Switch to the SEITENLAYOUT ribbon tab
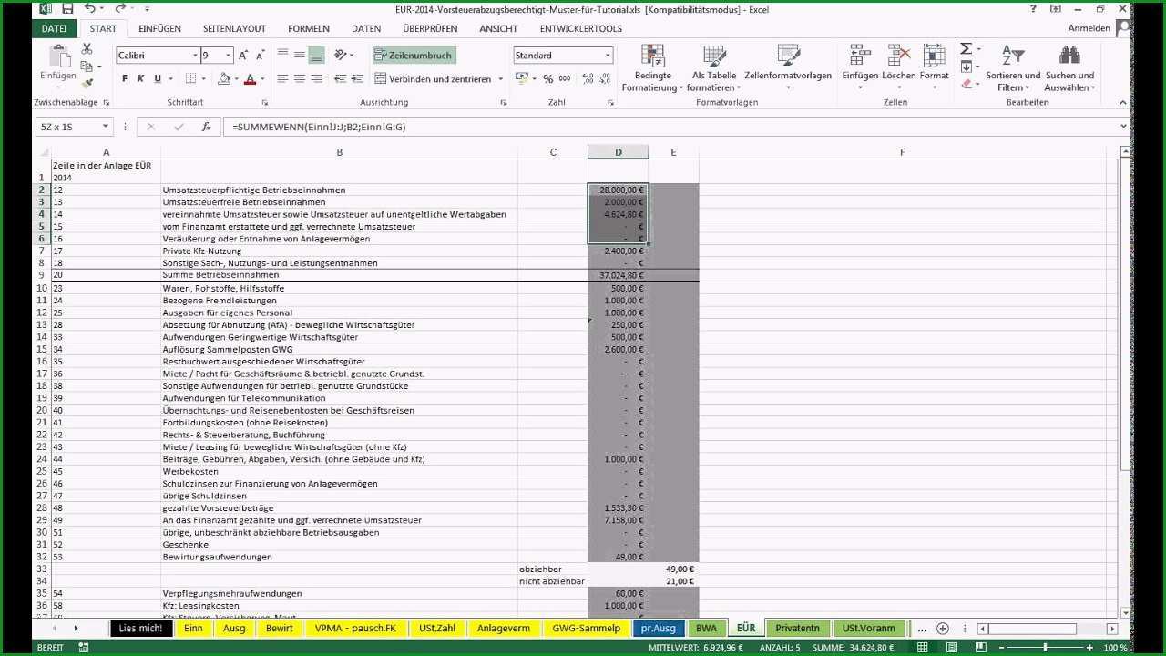This screenshot has height=656, width=1166. [x=235, y=29]
